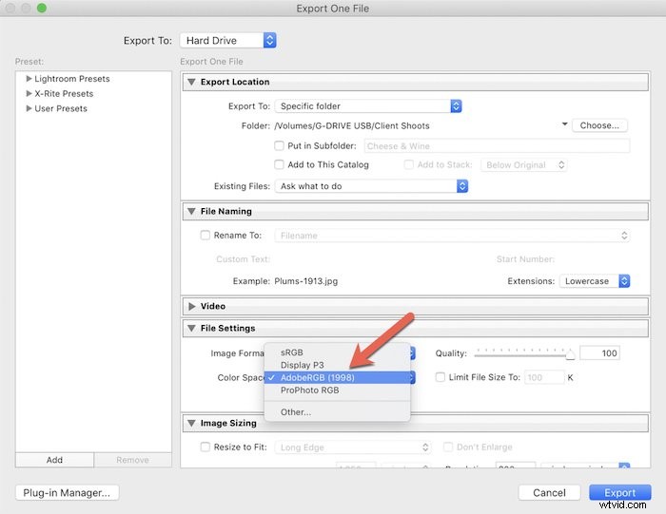Screen dimensions: 666x514
Task: Enable Limit File Size To checkbox
Action: point(441,377)
